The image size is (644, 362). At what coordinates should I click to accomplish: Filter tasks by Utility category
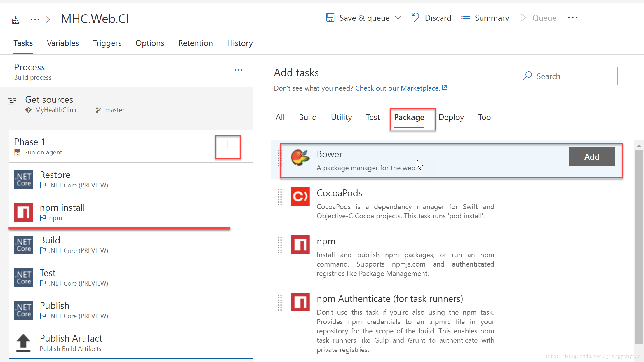pos(341,117)
